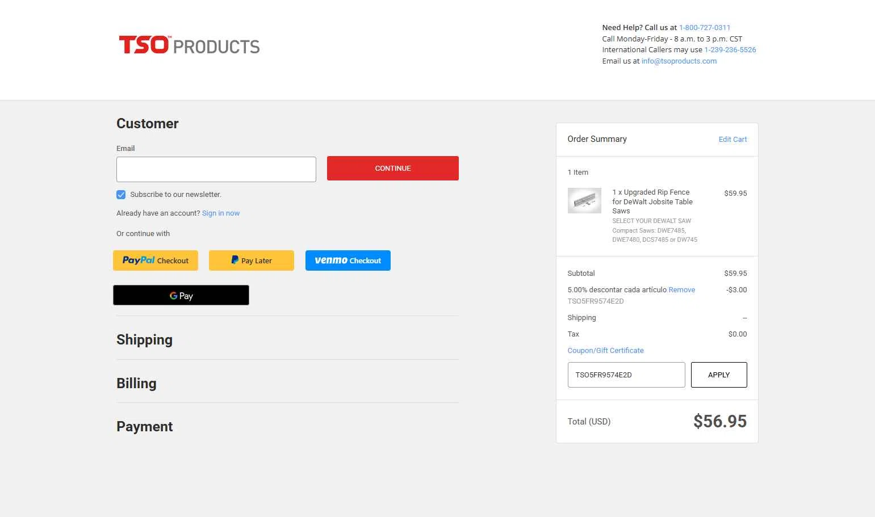The width and height of the screenshot is (875, 517).
Task: Click the TSO Products logo
Action: pos(189,45)
